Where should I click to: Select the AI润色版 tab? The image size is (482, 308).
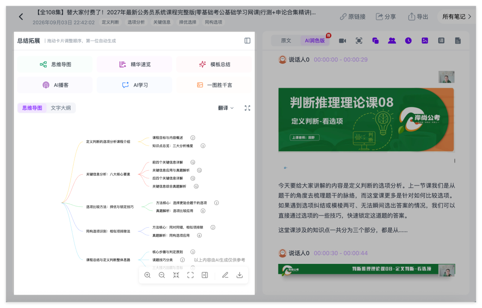click(x=315, y=41)
